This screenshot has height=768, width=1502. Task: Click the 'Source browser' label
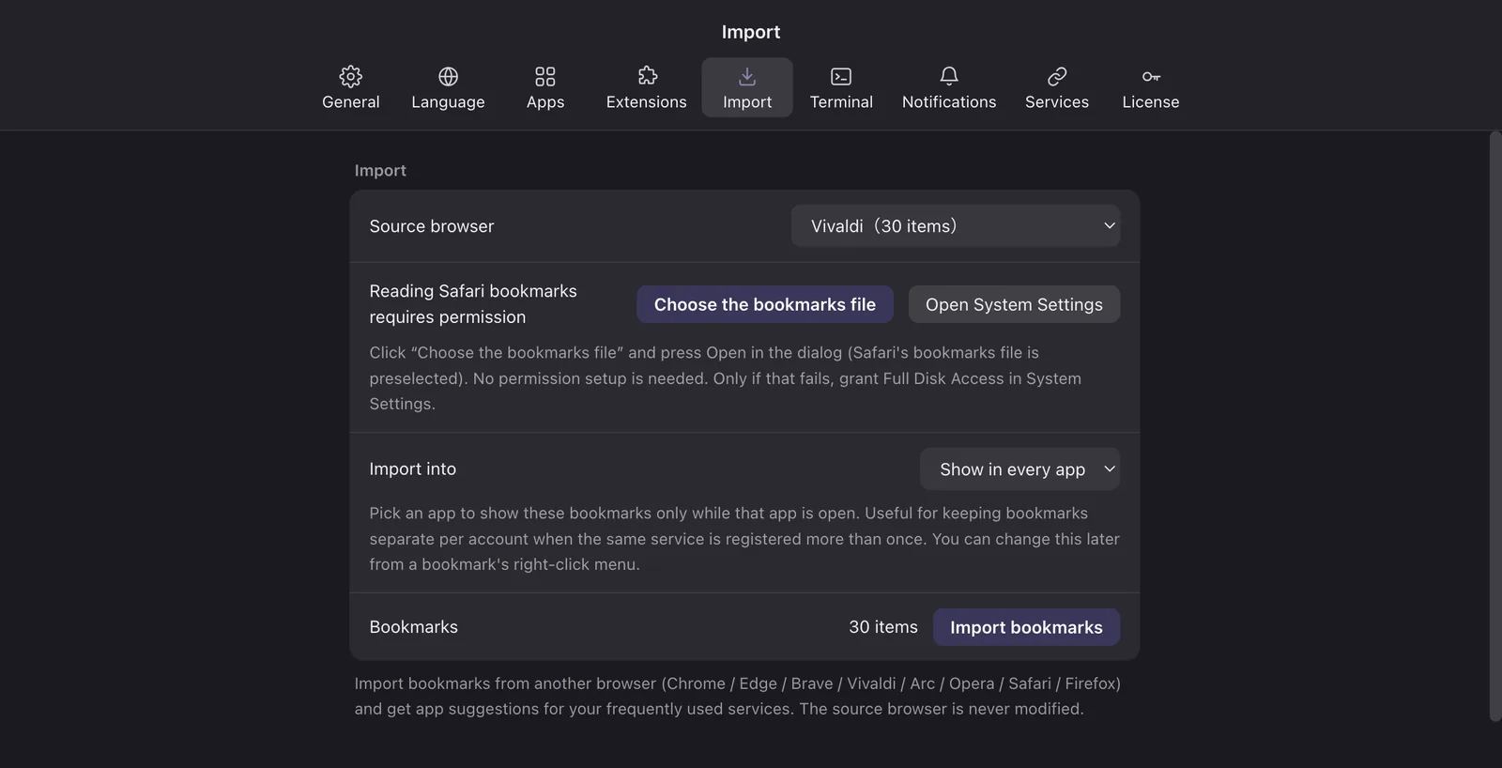tap(432, 226)
